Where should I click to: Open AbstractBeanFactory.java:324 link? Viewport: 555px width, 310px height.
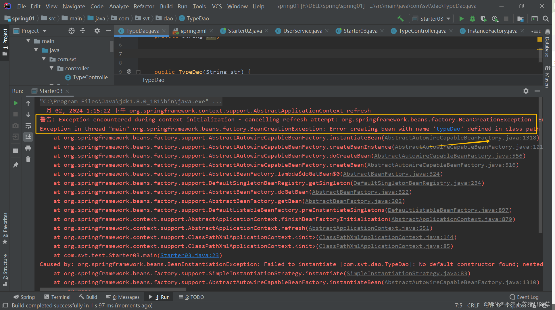391,174
